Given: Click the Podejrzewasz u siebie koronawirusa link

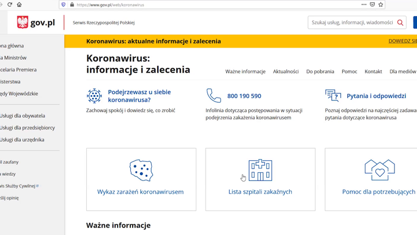Looking at the screenshot, I should click(139, 96).
